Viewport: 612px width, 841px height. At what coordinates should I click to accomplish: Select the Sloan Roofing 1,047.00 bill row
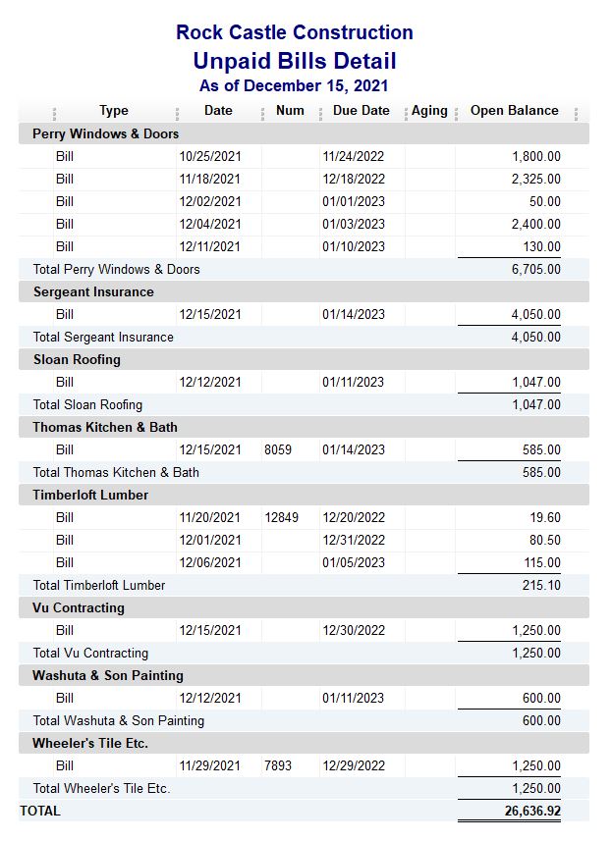304,382
